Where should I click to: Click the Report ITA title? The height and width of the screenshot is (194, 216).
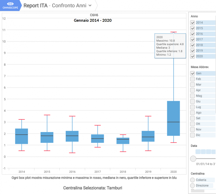click(35, 5)
